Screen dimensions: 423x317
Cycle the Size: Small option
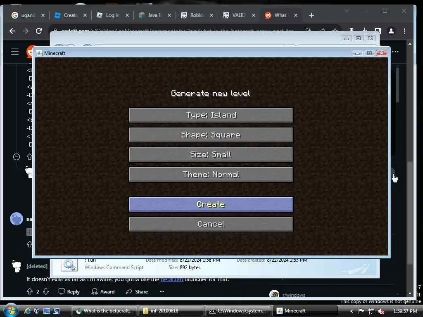pyautogui.click(x=211, y=155)
